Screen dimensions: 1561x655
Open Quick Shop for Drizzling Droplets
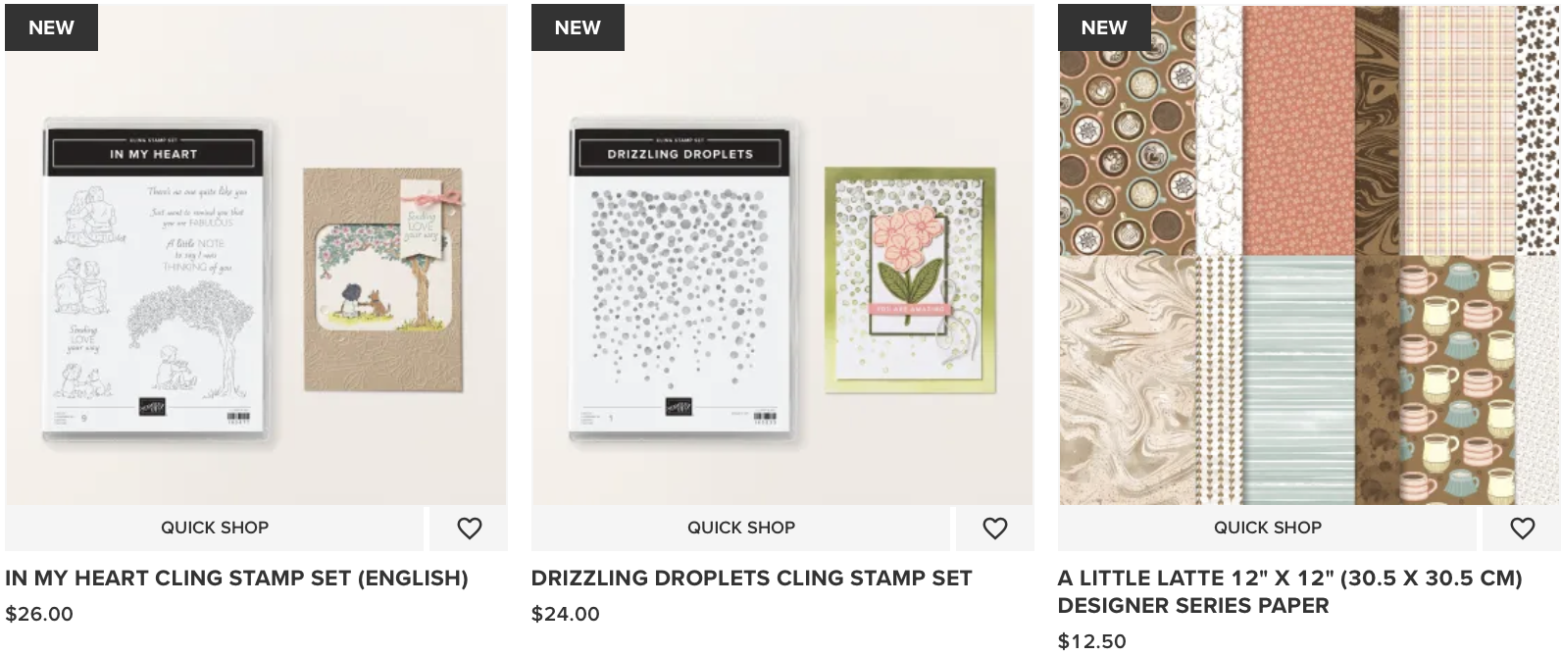[x=741, y=528]
